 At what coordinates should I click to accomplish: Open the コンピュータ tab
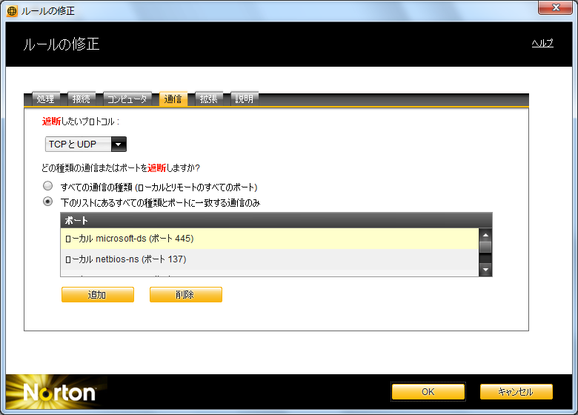pos(126,99)
